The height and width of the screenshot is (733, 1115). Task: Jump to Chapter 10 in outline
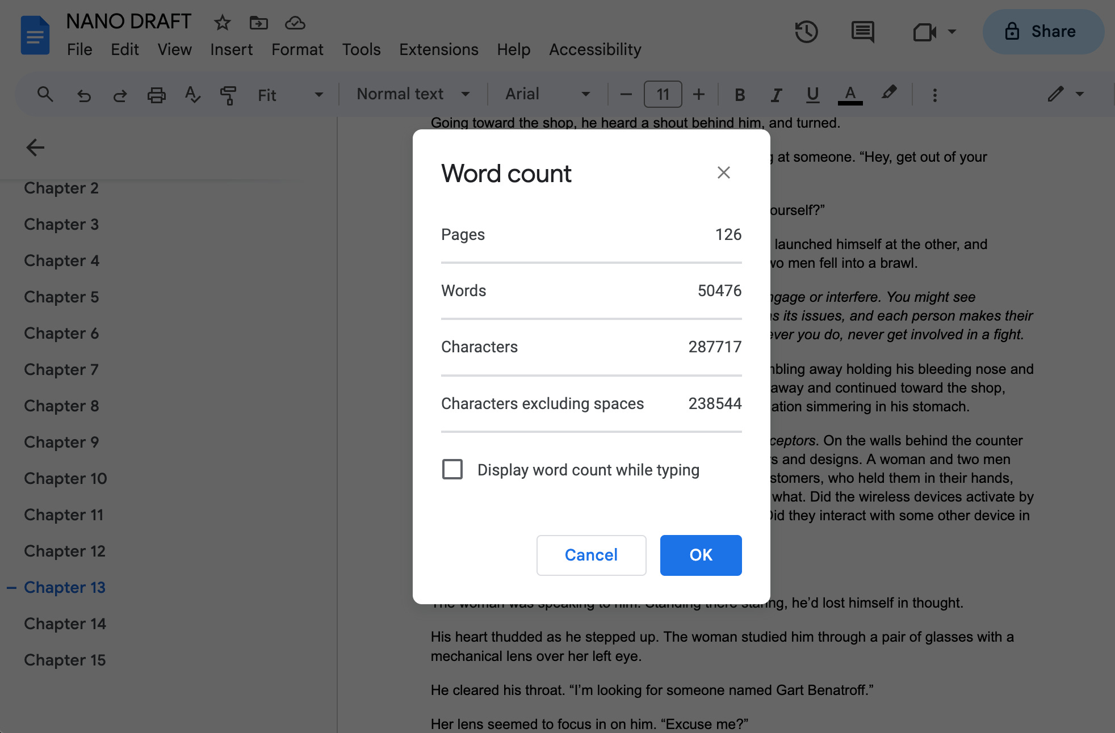[x=65, y=479]
